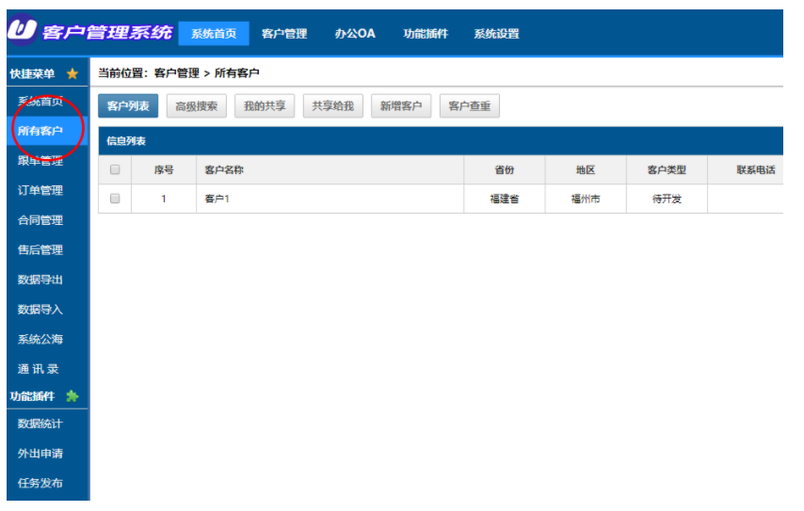Viewport: 804px width, 511px height.
Task: Click the 功能插件 sidebar section header
Action: coord(32,396)
